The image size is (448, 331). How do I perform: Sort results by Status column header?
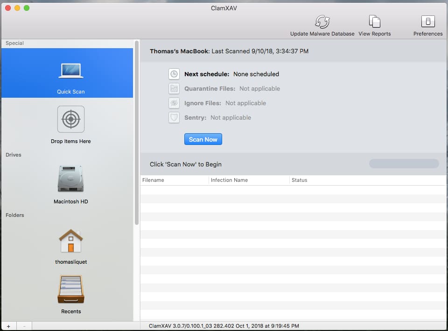pyautogui.click(x=368, y=180)
